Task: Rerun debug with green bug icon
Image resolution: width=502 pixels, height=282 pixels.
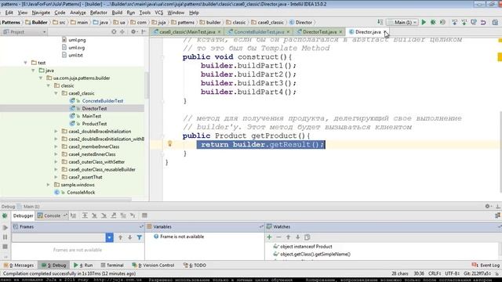Action: 5,216
